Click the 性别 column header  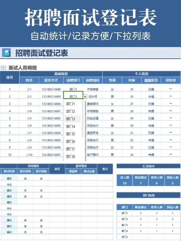(x=112, y=80)
